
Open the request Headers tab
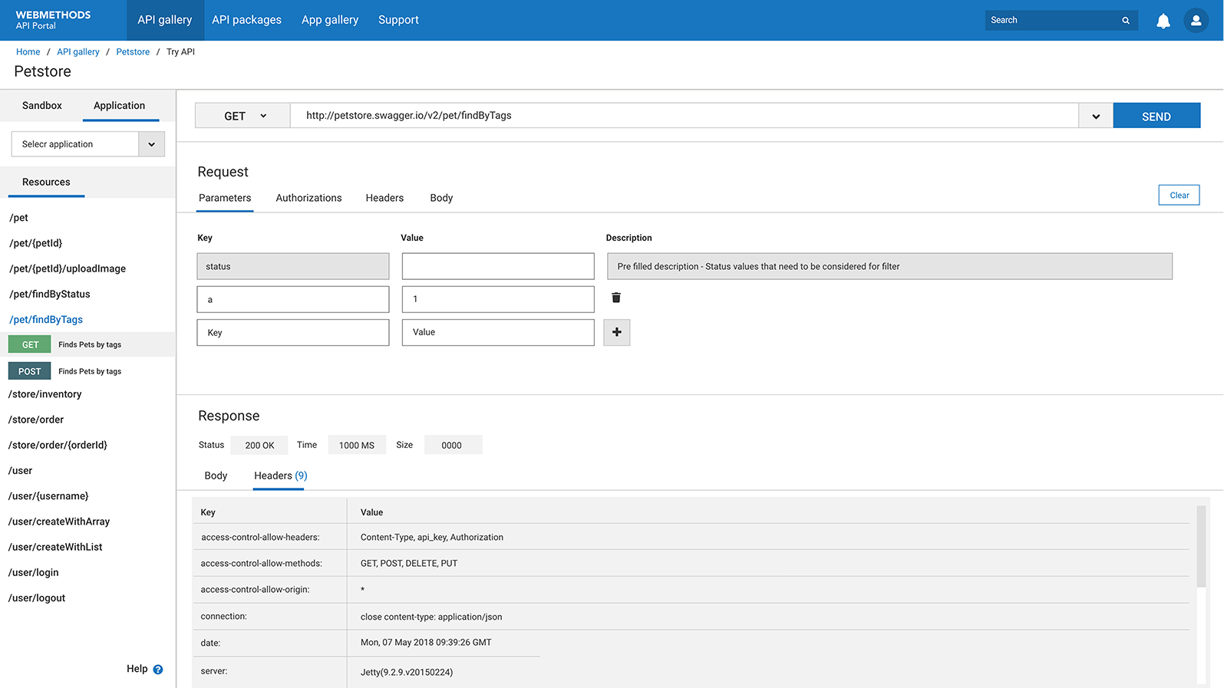pos(384,198)
